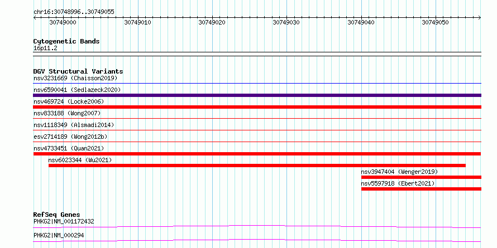The height and width of the screenshot is (248, 497).
Task: Open variant nsv5597918 (Ebert2021) label
Action: (398, 183)
